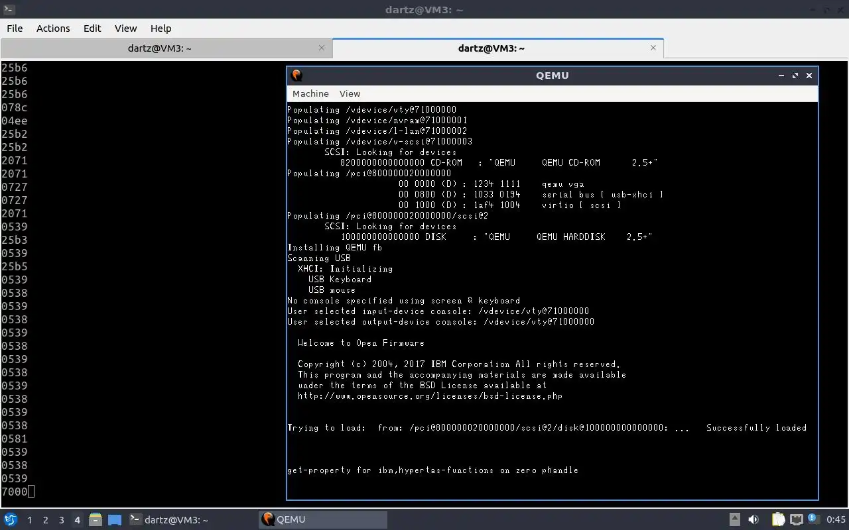Click the 0:45 panel clock
Image resolution: width=849 pixels, height=530 pixels.
click(836, 519)
